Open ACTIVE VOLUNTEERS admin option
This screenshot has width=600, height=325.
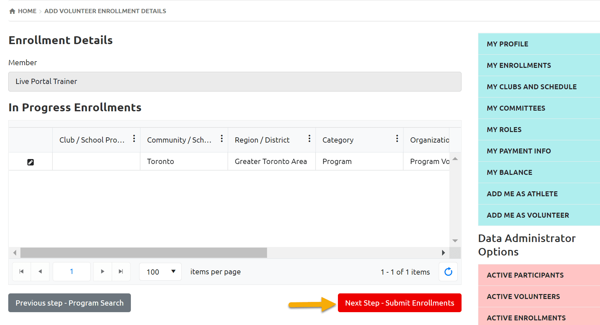click(x=539, y=296)
